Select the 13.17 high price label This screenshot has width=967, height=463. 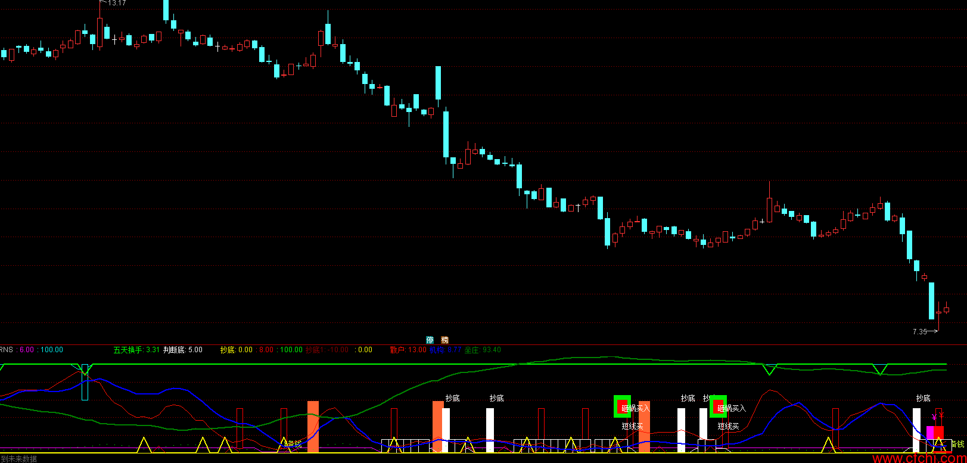(x=117, y=3)
